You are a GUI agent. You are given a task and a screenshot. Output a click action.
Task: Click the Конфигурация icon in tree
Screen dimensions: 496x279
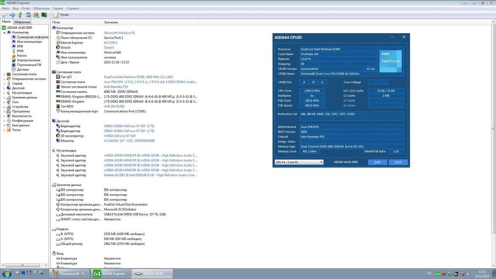pyautogui.click(x=9, y=120)
